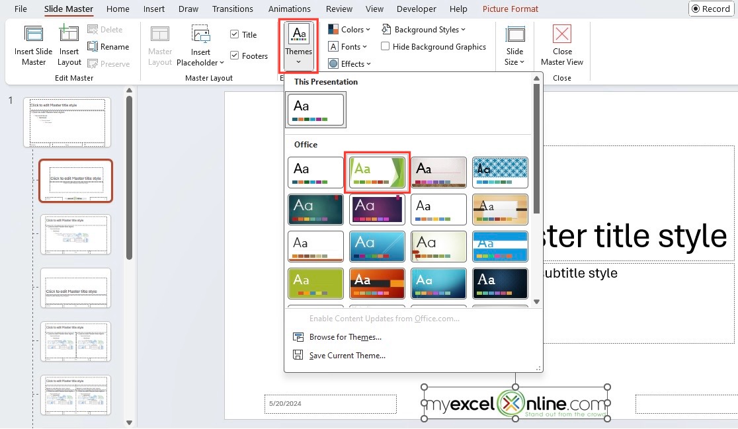Switch to the Insert tab
Viewport: 738px width, 429px height.
click(154, 9)
